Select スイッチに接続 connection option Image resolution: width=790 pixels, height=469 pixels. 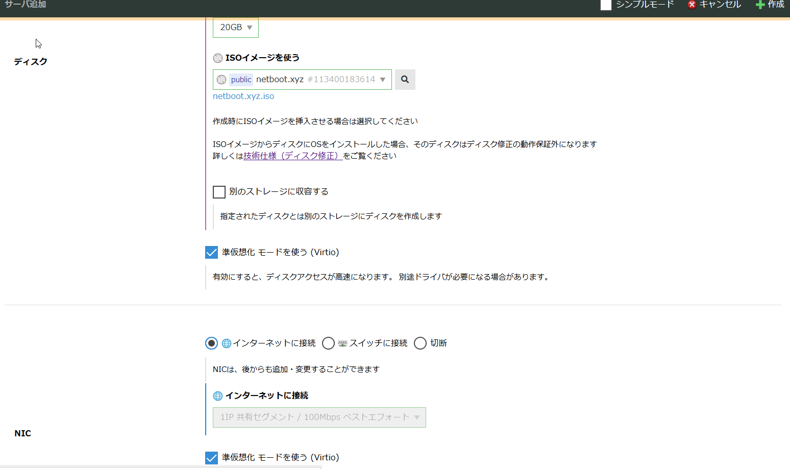tap(328, 343)
